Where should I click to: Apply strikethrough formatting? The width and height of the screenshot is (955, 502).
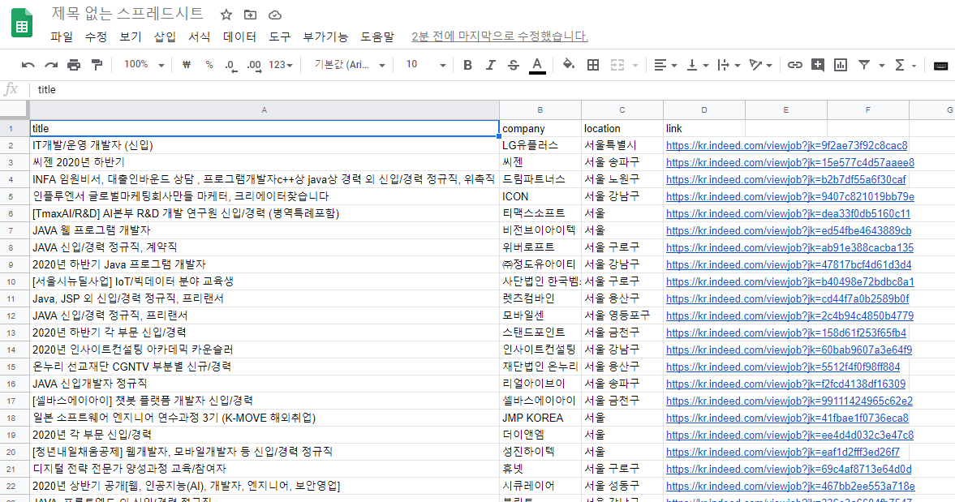pyautogui.click(x=514, y=65)
